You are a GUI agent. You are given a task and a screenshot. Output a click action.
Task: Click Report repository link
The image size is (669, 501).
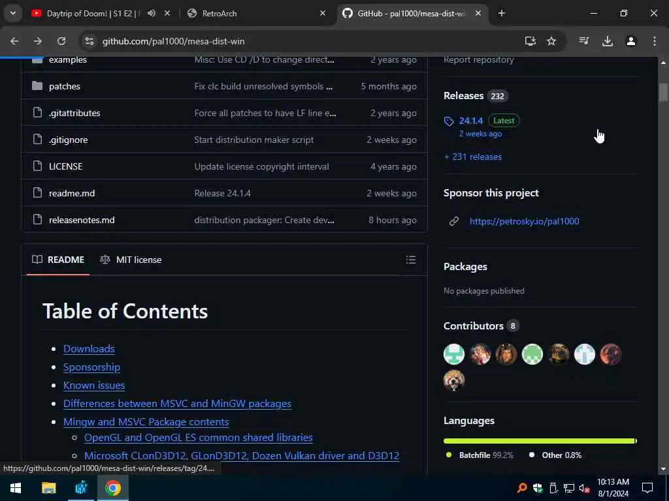pyautogui.click(x=479, y=59)
